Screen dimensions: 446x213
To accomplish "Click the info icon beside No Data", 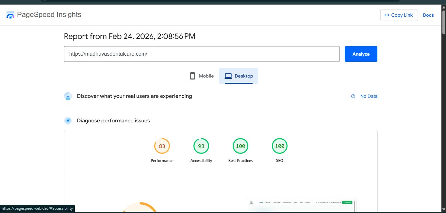I will pyautogui.click(x=353, y=96).
